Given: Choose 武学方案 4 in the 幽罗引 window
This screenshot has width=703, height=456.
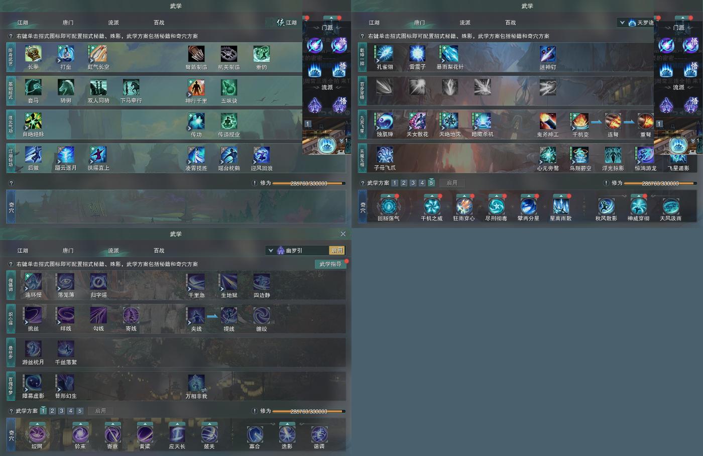Looking at the screenshot, I should pos(70,411).
